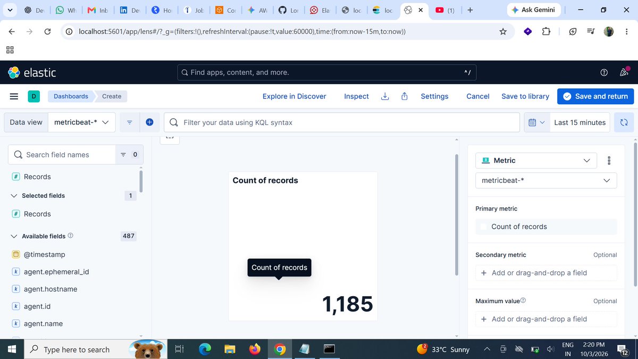Reload the browser page
Image resolution: width=638 pixels, height=359 pixels.
coord(47,31)
